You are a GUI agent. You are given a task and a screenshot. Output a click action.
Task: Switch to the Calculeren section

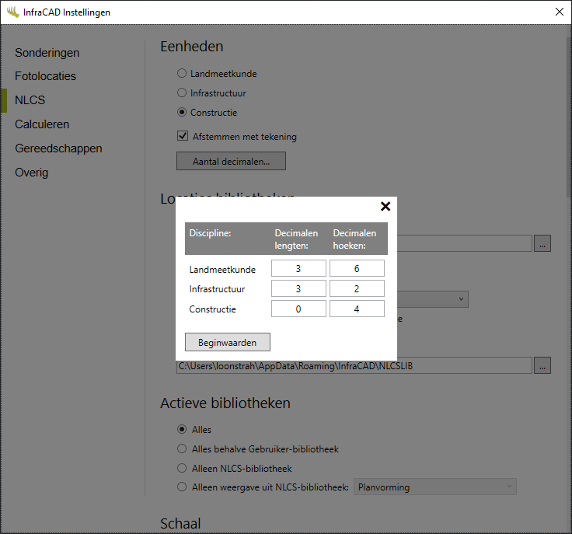point(42,124)
